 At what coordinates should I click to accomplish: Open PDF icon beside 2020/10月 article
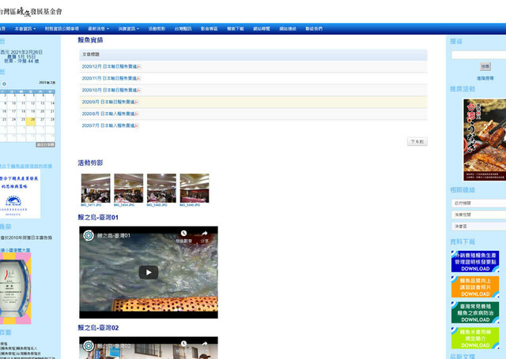coord(139,91)
